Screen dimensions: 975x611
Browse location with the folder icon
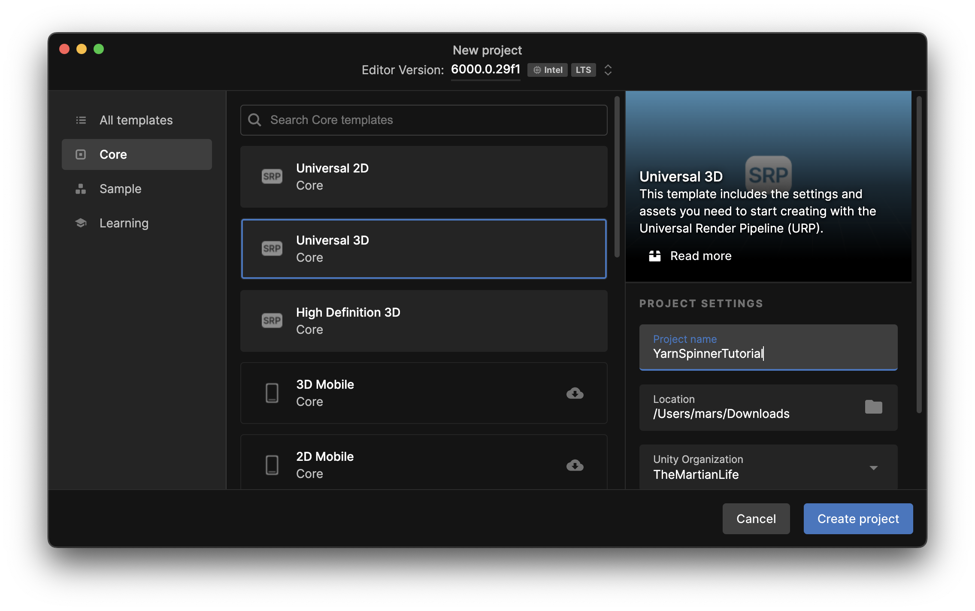[x=873, y=407]
